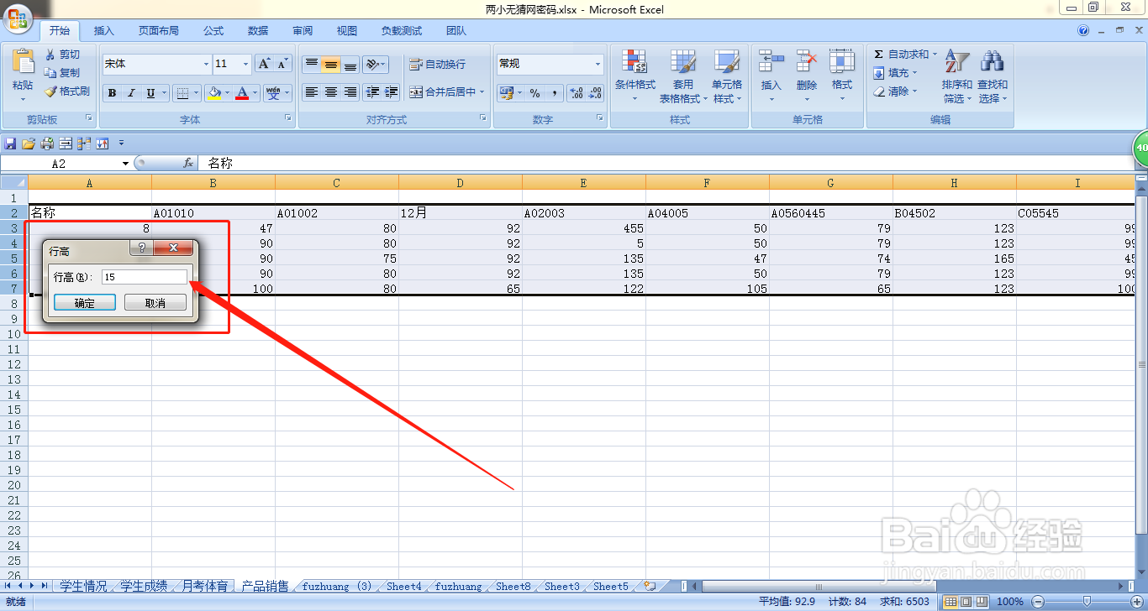Toggle Underline formatting
Image resolution: width=1148 pixels, height=611 pixels.
click(150, 93)
